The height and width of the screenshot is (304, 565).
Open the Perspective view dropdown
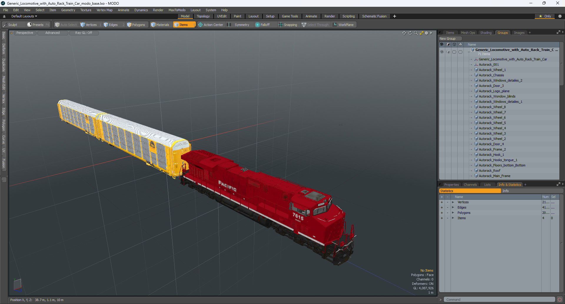(x=25, y=33)
